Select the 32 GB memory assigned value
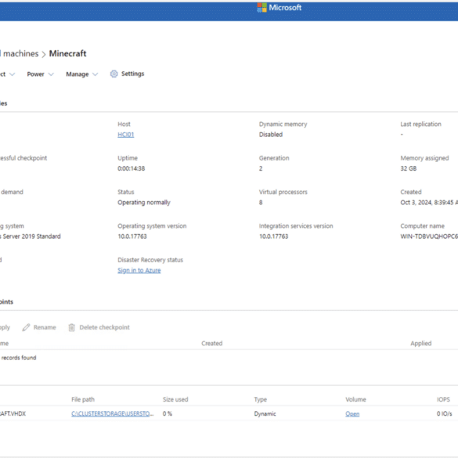458x458 pixels. (409, 168)
